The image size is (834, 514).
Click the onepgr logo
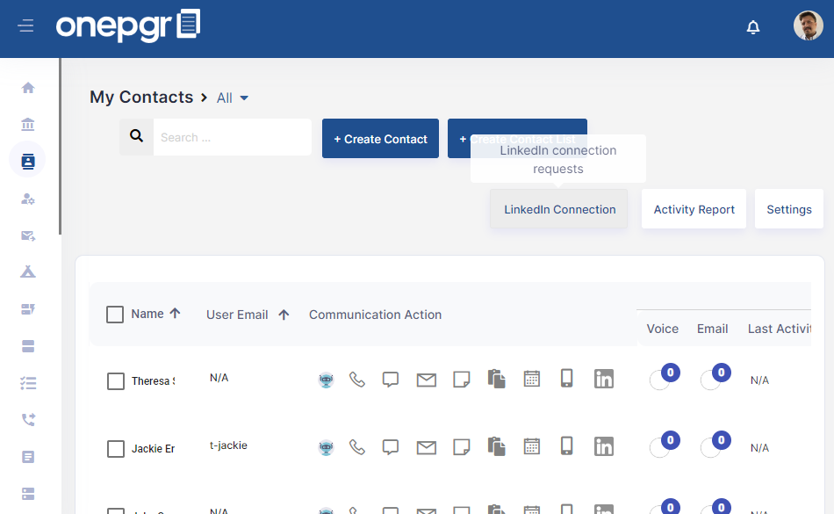coord(128,25)
